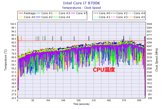Viewport: 163px width, 109px height.
Task: Click the subtitle Temperatures - Clock Speed
Action: (x=81, y=8)
